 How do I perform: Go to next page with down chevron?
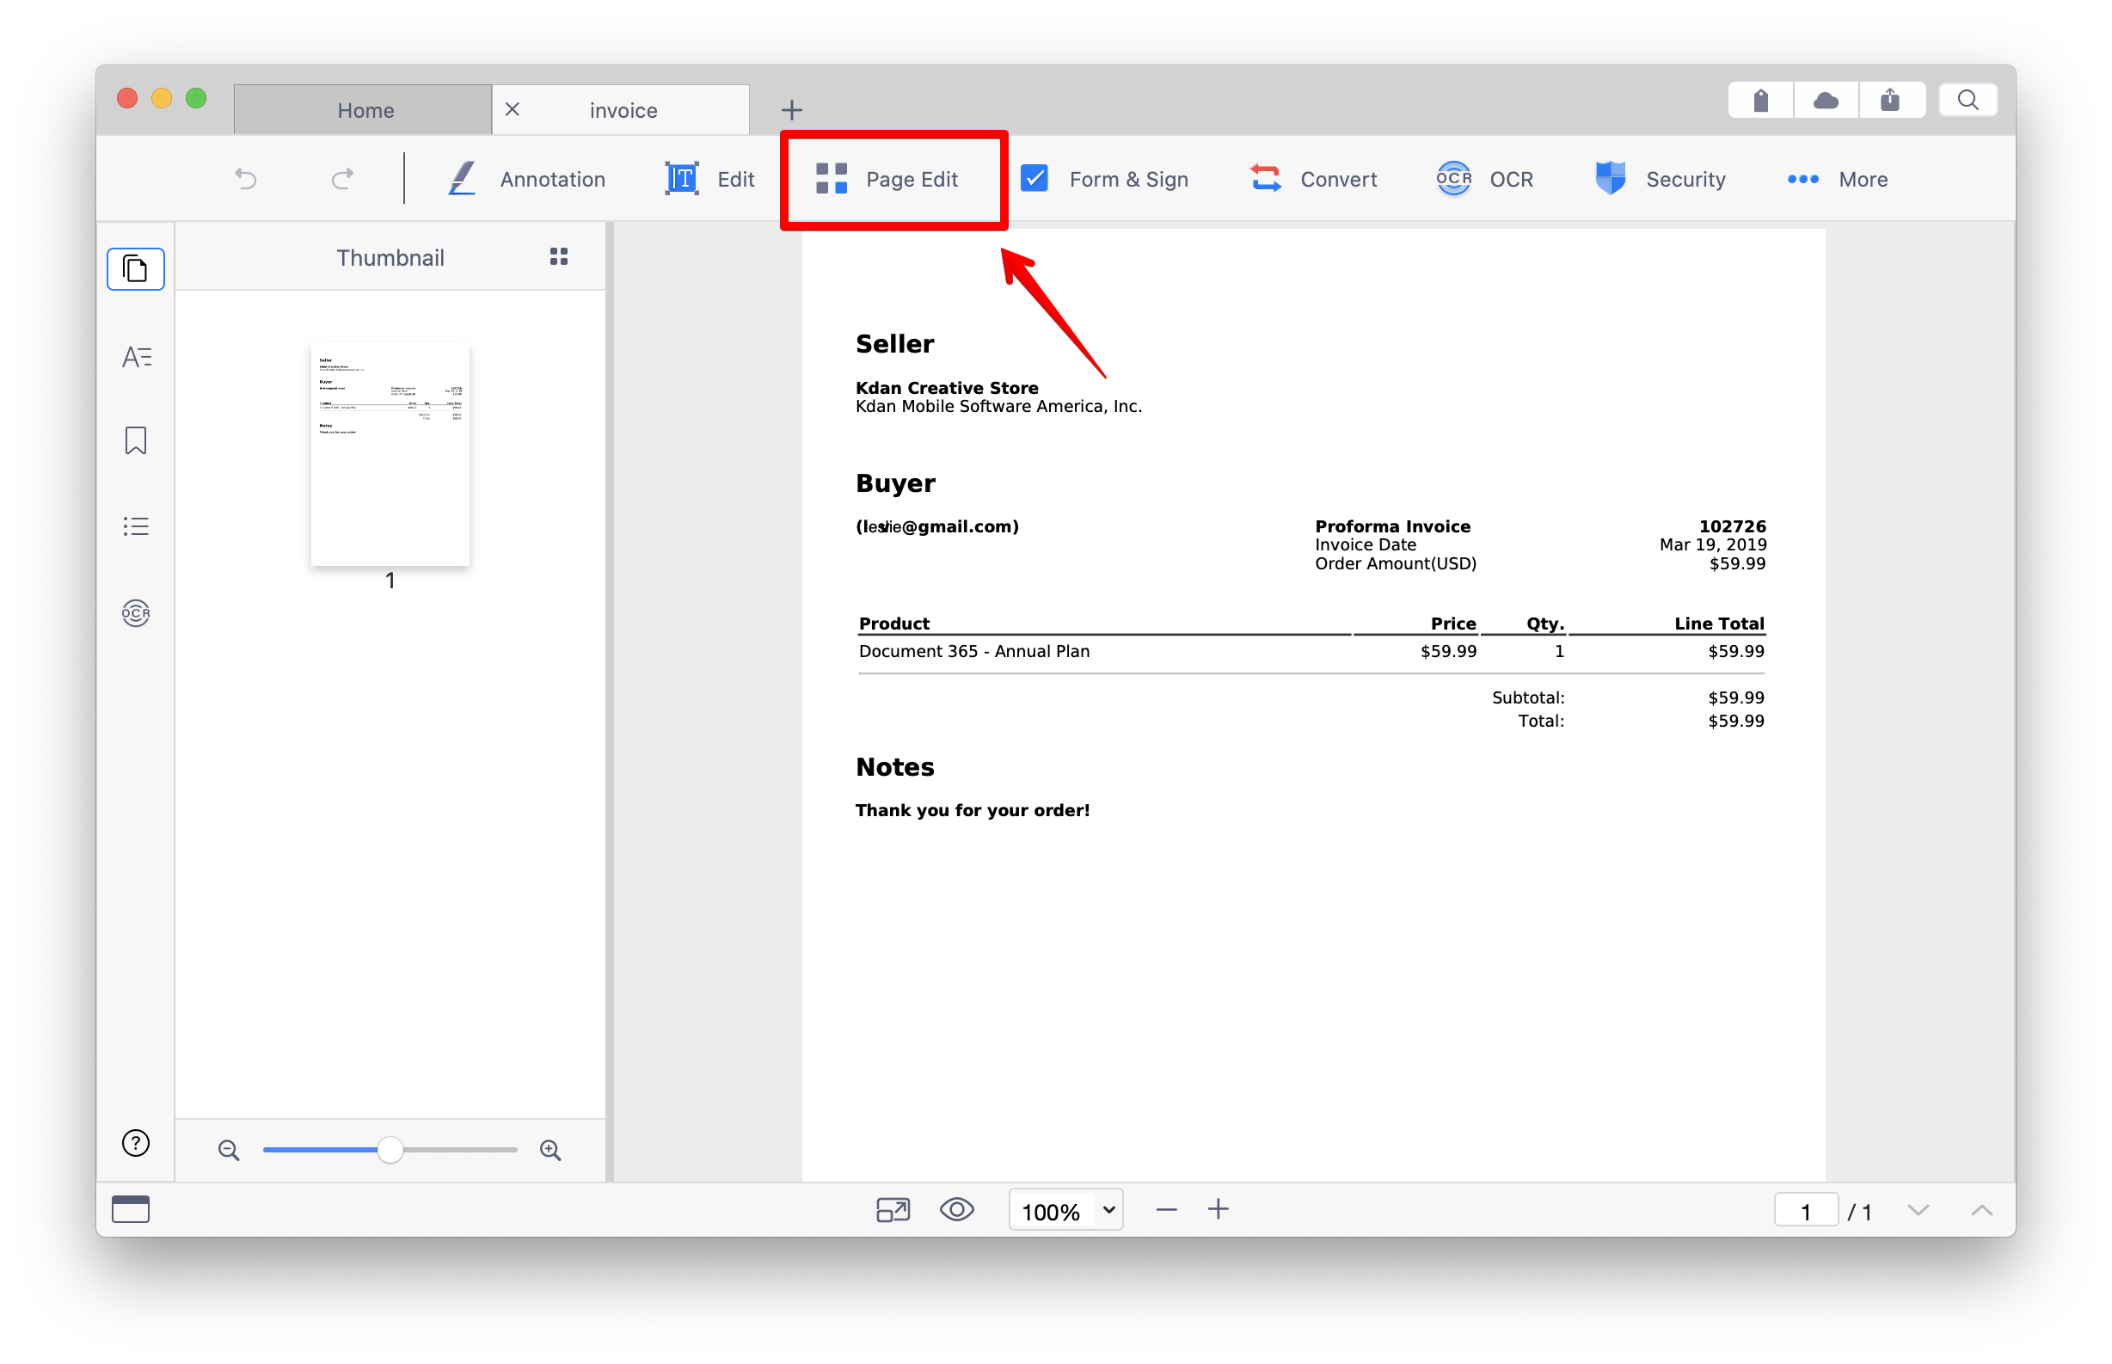coord(1917,1210)
